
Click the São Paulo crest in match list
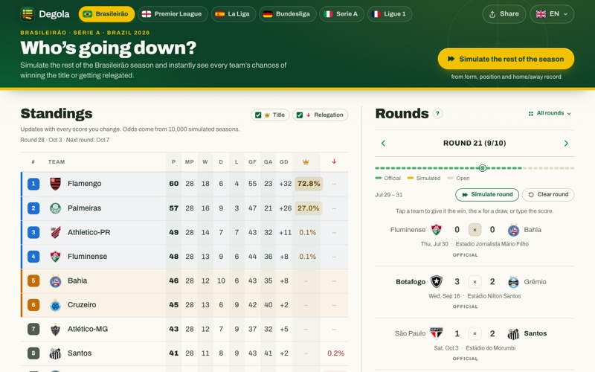click(x=437, y=333)
